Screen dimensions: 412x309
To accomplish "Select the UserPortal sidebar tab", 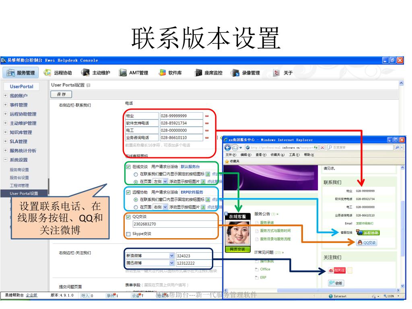I will pos(22,87).
